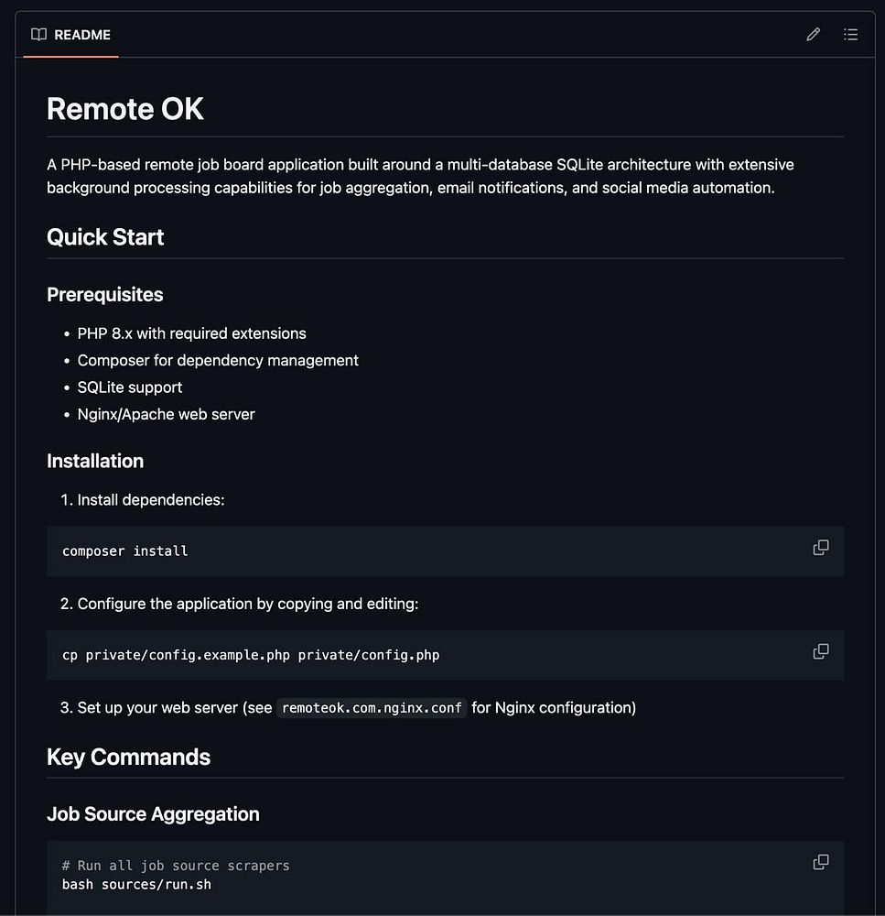The height and width of the screenshot is (916, 885).
Task: Click the Nginx/Apache web server bullet
Action: coord(166,414)
